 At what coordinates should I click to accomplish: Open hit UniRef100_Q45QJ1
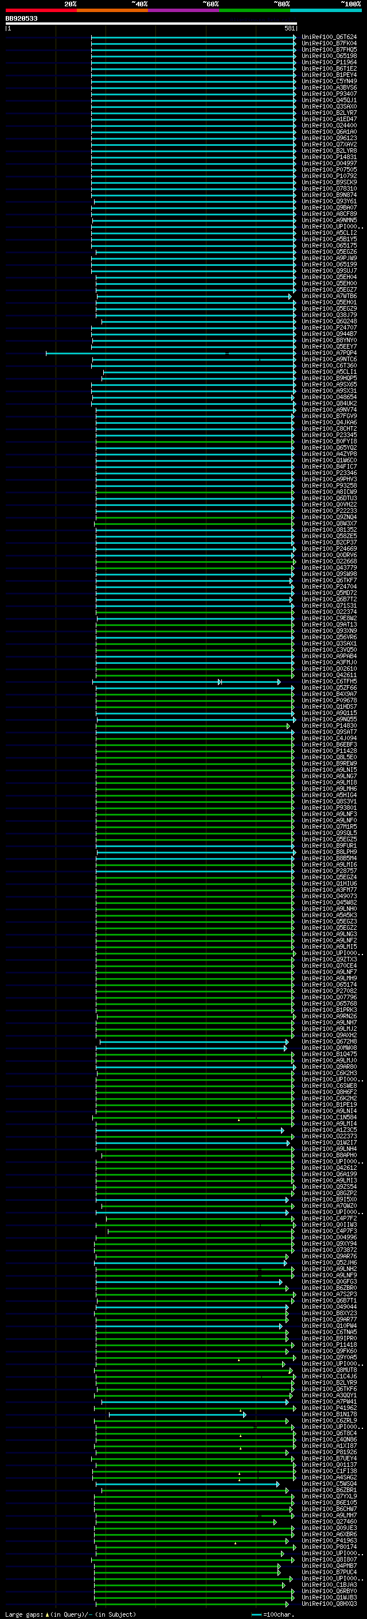point(329,100)
